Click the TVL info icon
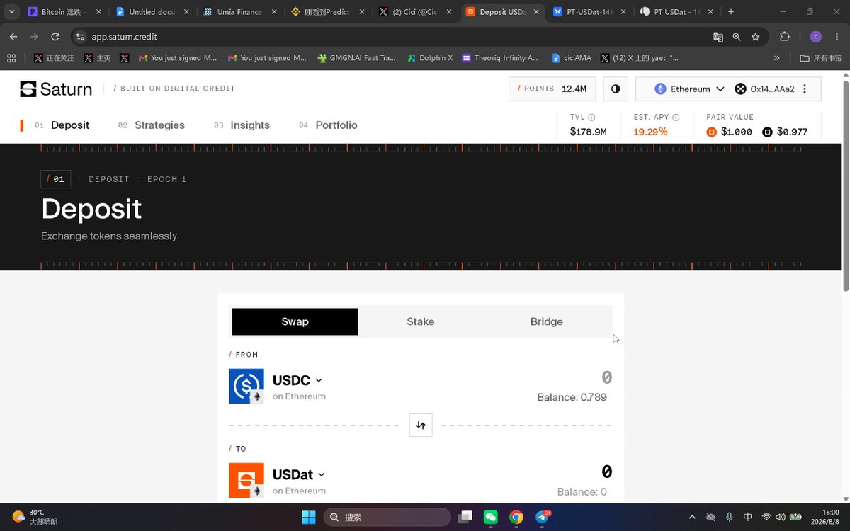This screenshot has height=531, width=850. pos(591,118)
